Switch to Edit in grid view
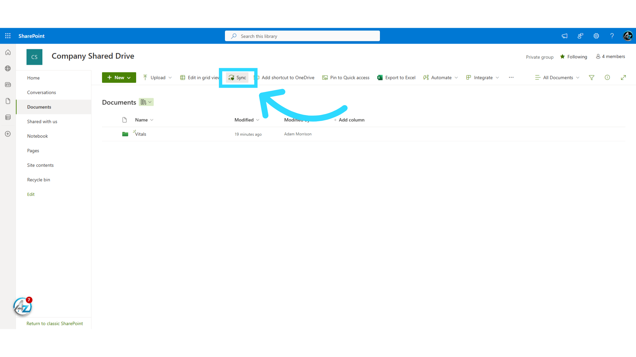The width and height of the screenshot is (636, 357). [200, 78]
